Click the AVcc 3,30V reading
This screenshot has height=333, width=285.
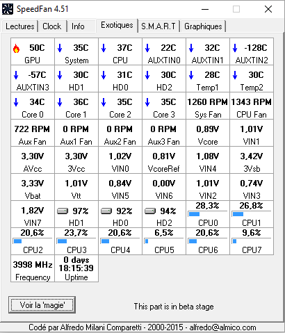33,160
